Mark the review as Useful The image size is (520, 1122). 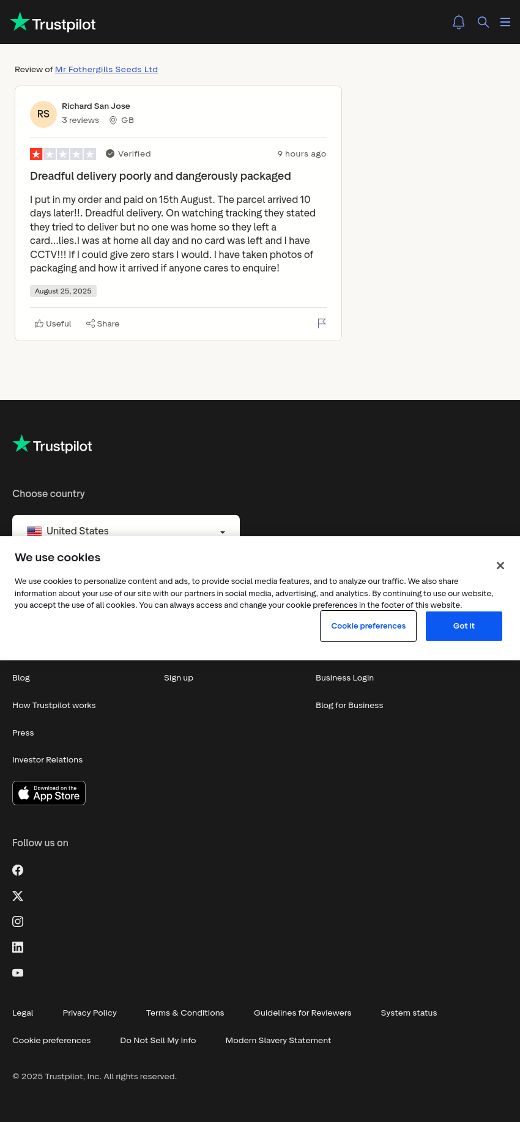click(x=53, y=323)
